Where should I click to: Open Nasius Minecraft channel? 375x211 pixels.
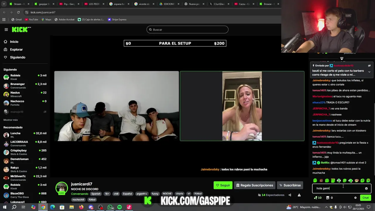(x=25, y=94)
